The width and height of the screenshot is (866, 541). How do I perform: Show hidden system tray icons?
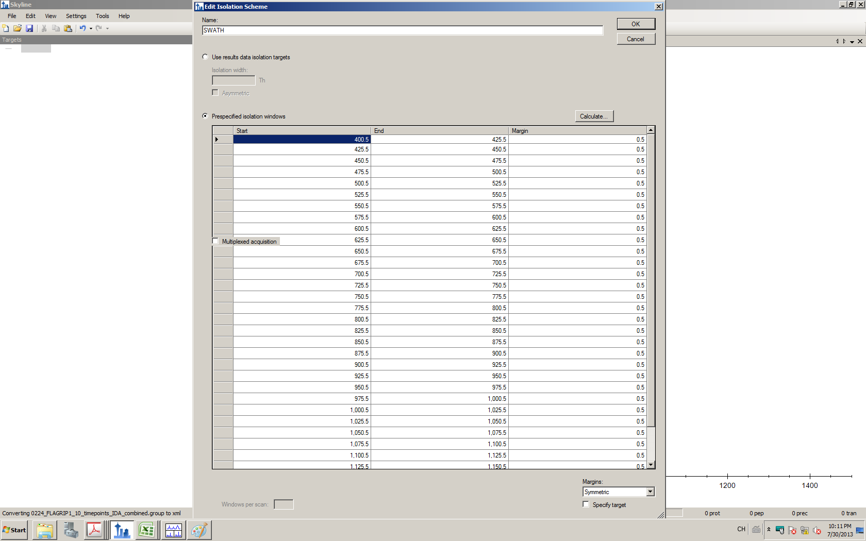click(769, 529)
